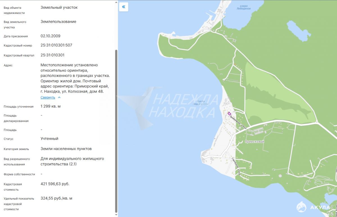The image size is (337, 217).
Task: Click cadastral number 25:31:010301:507
Action: click(x=56, y=45)
